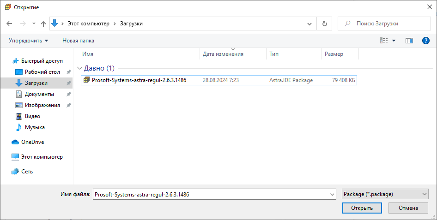Screen dimensions: 437x220
Task: Open the help question mark icon
Action: (426, 41)
